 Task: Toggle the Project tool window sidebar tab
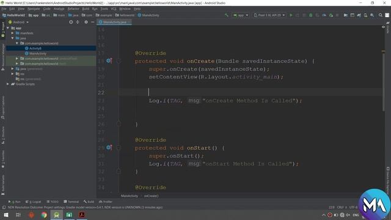tap(3, 30)
